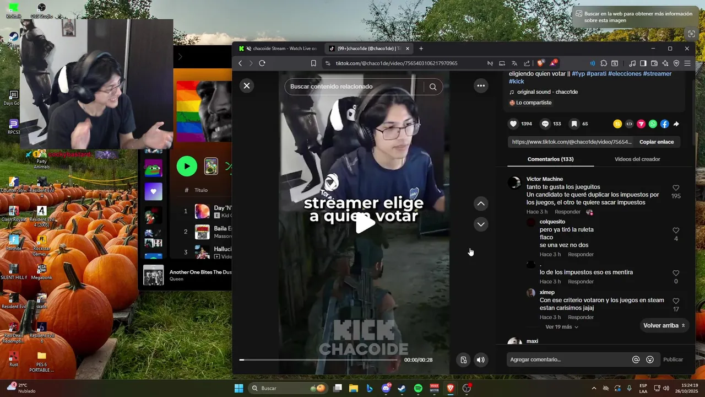Open Brave Rewards triangle icon
Image resolution: width=705 pixels, height=397 pixels.
[x=553, y=63]
